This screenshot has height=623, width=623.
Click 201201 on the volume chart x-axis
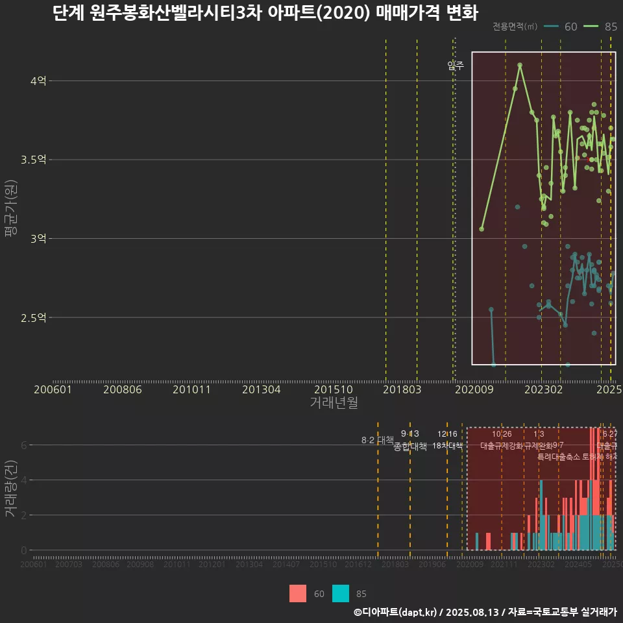pos(212,564)
